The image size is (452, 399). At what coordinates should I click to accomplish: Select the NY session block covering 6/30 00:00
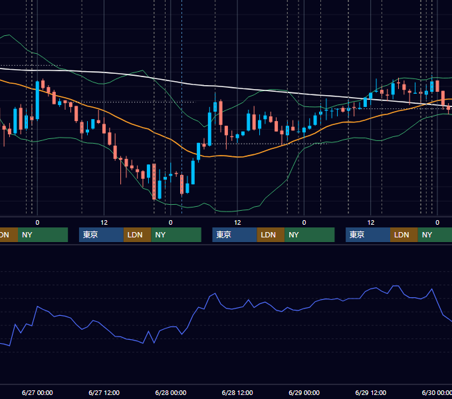pos(435,235)
